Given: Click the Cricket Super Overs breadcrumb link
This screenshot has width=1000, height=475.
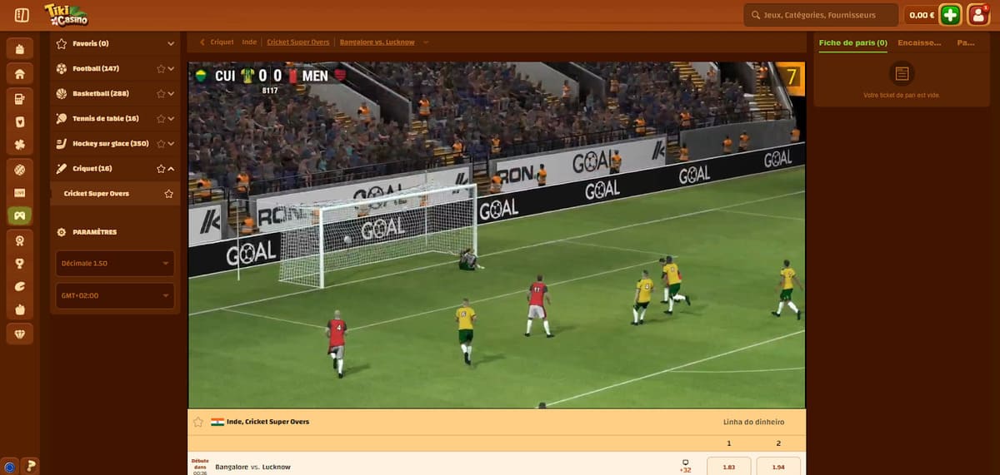Looking at the screenshot, I should click(297, 42).
